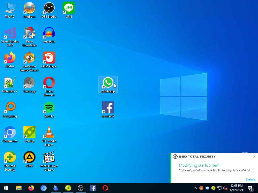Select the facebook desktop shortcut
The width and height of the screenshot is (258, 193).
(x=108, y=110)
